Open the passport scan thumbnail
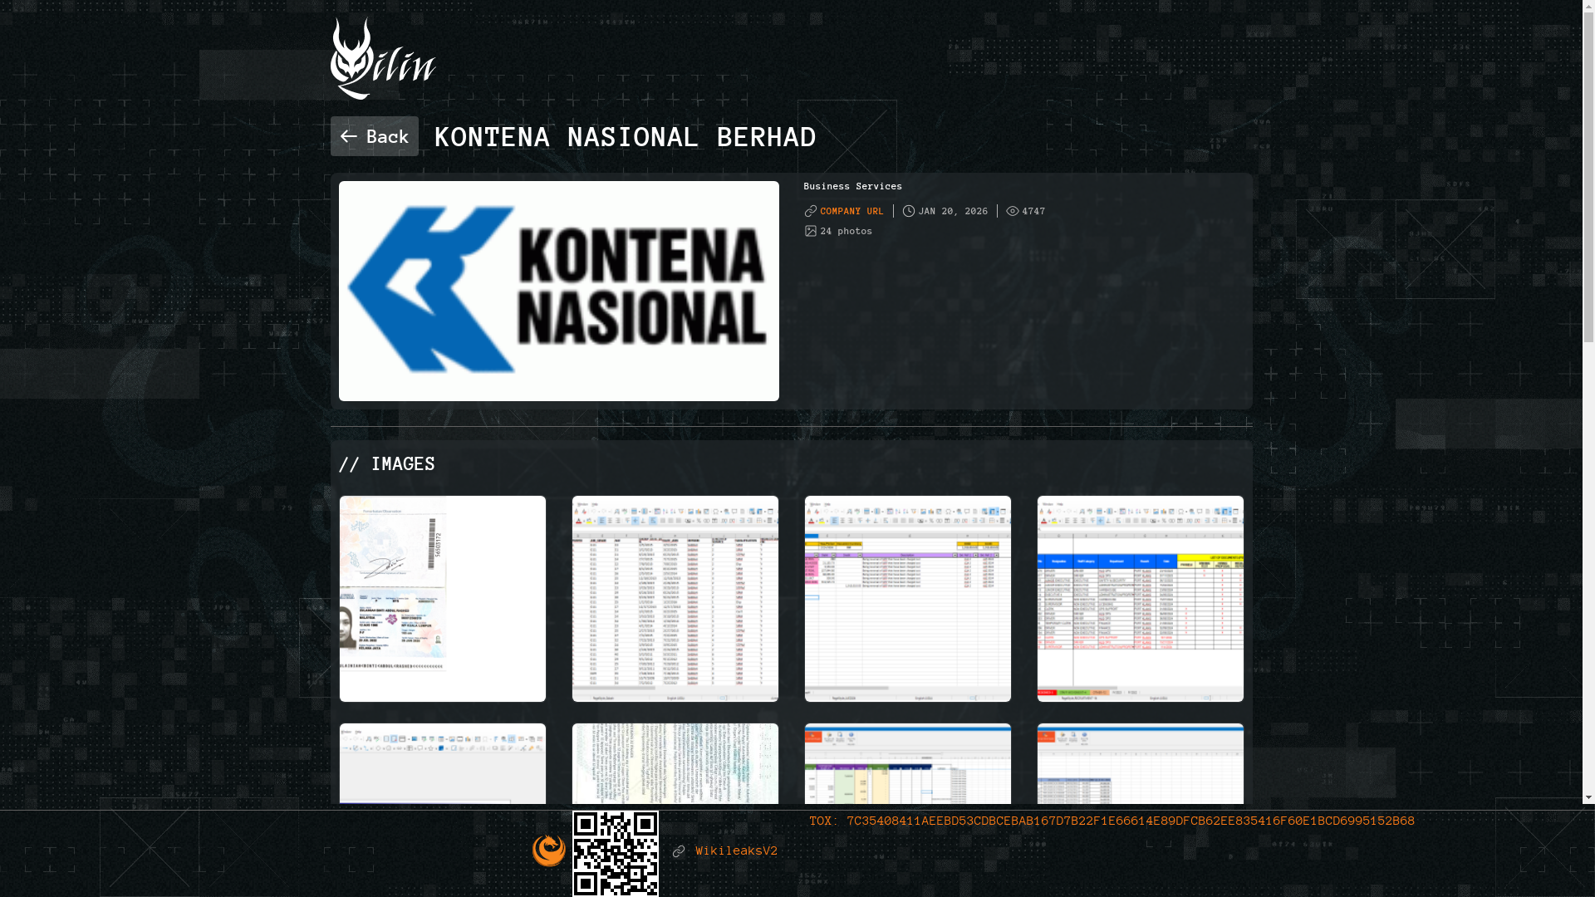Viewport: 1595px width, 897px height. pyautogui.click(x=442, y=598)
